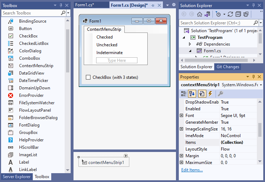Screen dimensions: 265x182
Task: Pick the ColorDialog toolbox icon
Action: click(11, 51)
